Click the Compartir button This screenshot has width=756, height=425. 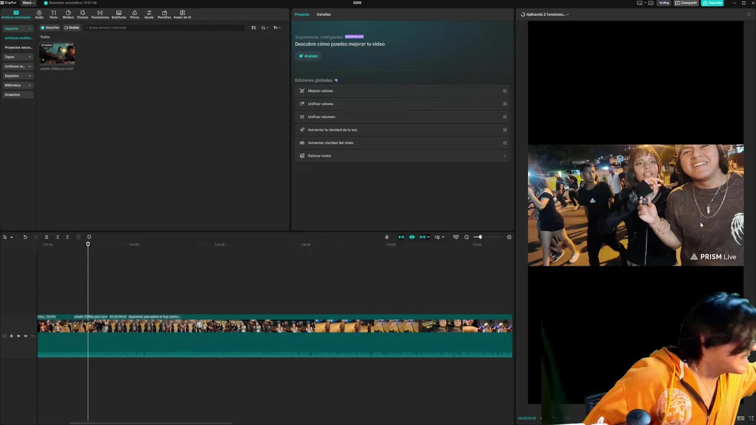687,3
